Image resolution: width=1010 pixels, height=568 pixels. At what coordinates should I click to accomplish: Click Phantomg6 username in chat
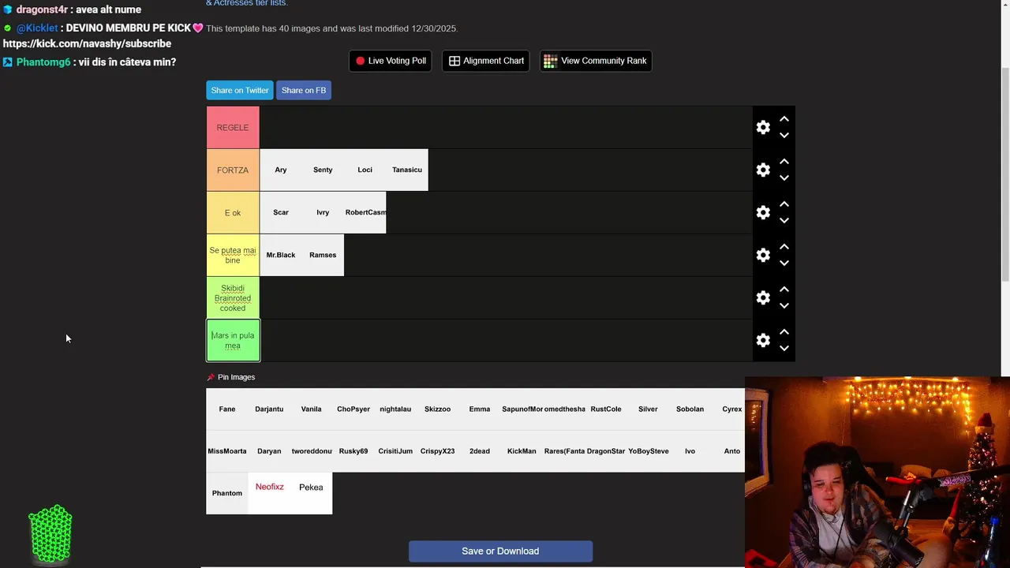pos(43,62)
